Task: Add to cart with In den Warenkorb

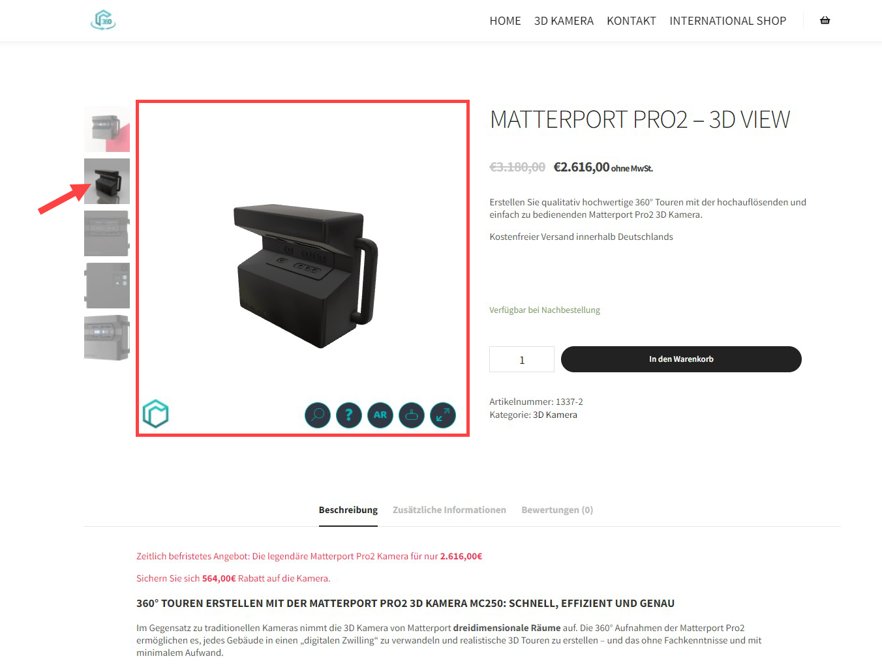Action: click(681, 359)
